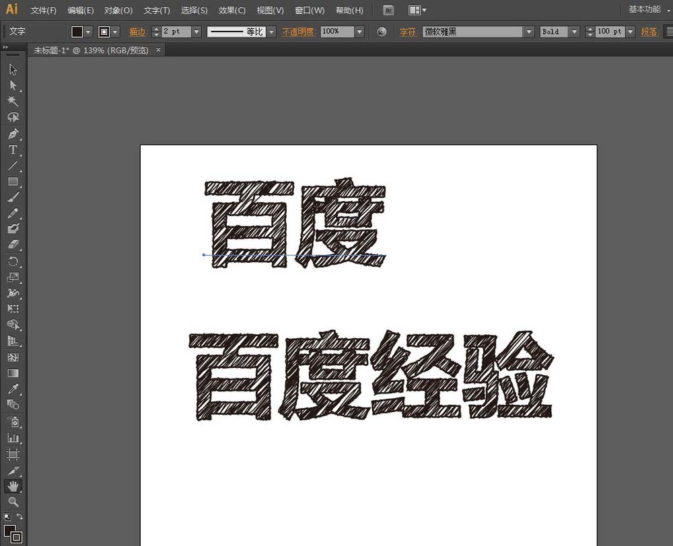
Task: Select the Mesh tool
Action: coord(13,357)
